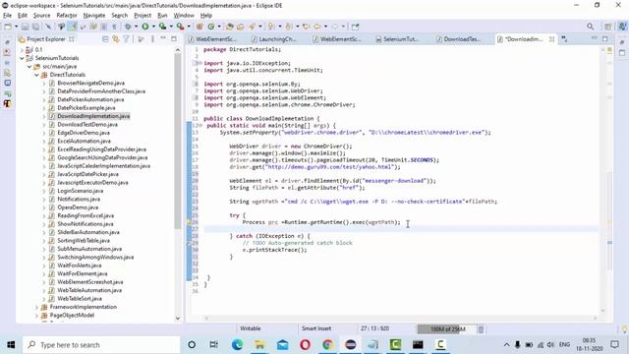
Task: Open the File menu
Action: tap(7, 16)
